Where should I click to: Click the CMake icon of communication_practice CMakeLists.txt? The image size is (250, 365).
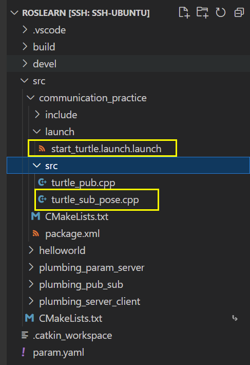click(x=36, y=216)
